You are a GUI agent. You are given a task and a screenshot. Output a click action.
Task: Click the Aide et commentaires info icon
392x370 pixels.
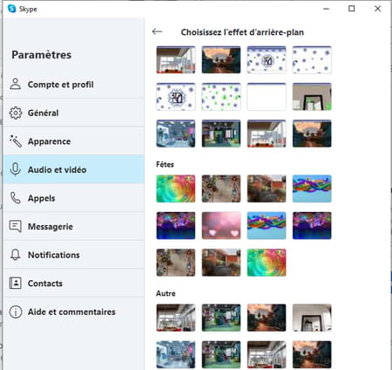coord(16,312)
